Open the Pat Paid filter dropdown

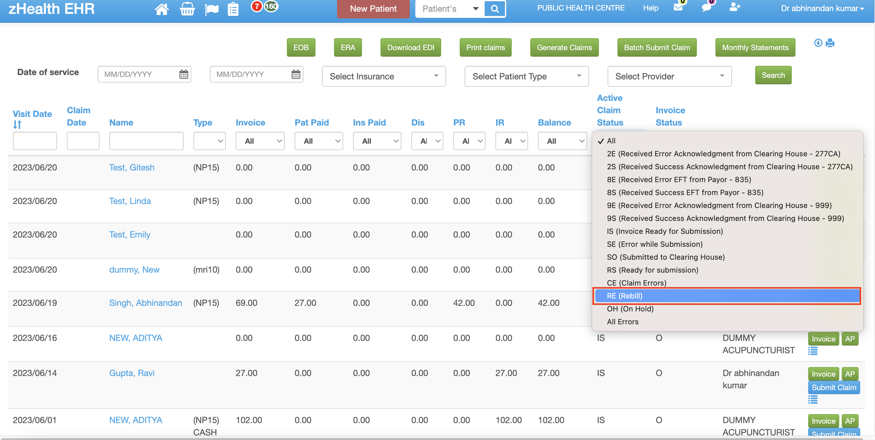pos(319,141)
